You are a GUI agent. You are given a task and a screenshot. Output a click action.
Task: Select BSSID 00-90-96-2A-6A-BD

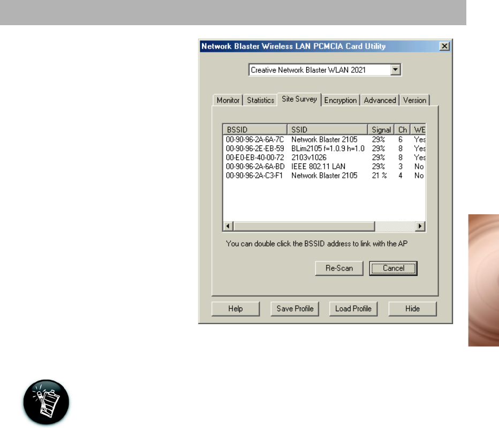[255, 166]
